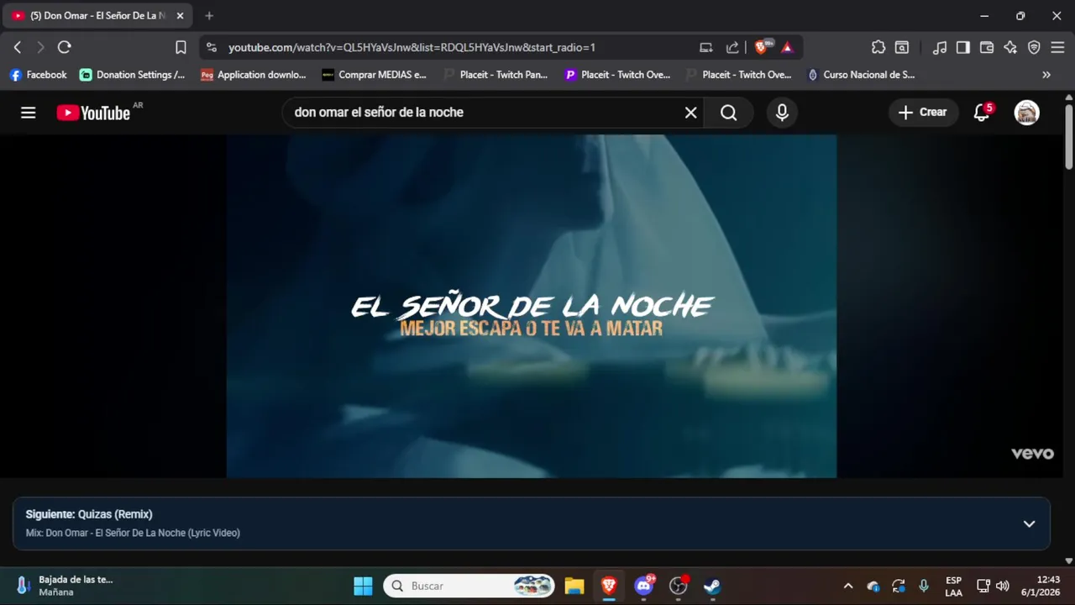
Task: Open the Brave Rewards triangle icon
Action: 787,47
